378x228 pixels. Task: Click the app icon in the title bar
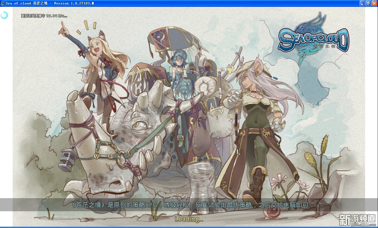(3, 3)
